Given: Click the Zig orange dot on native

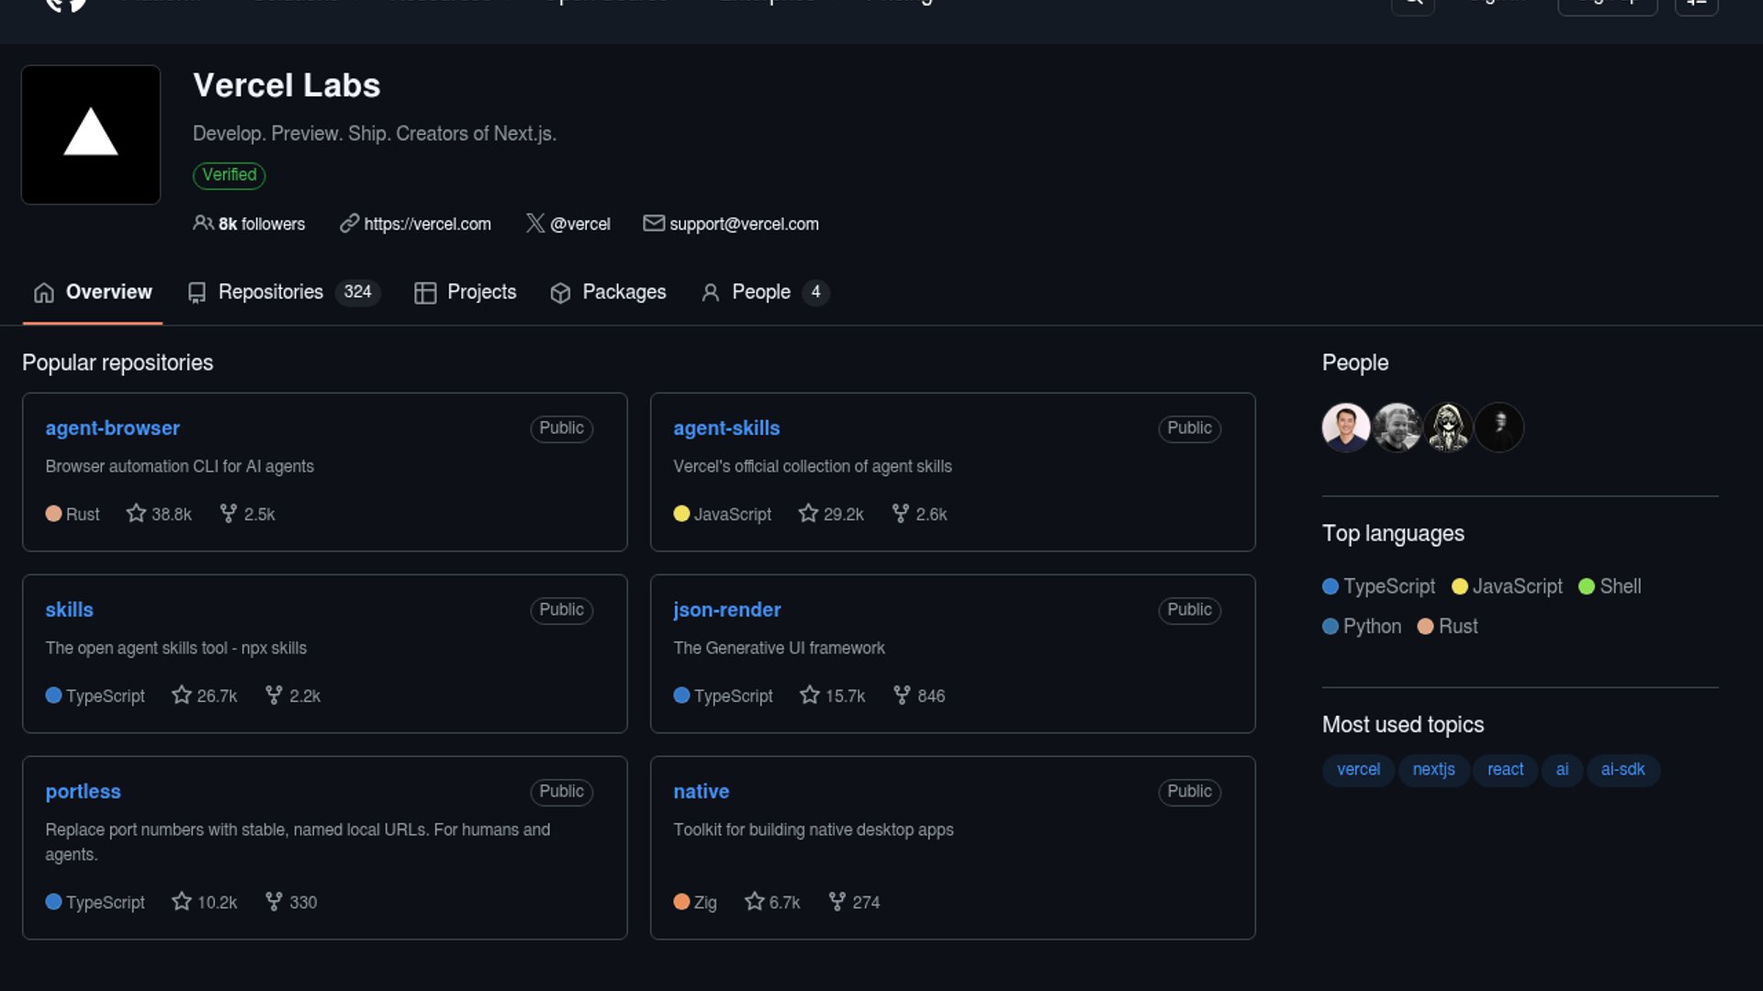Looking at the screenshot, I should pyautogui.click(x=681, y=902).
